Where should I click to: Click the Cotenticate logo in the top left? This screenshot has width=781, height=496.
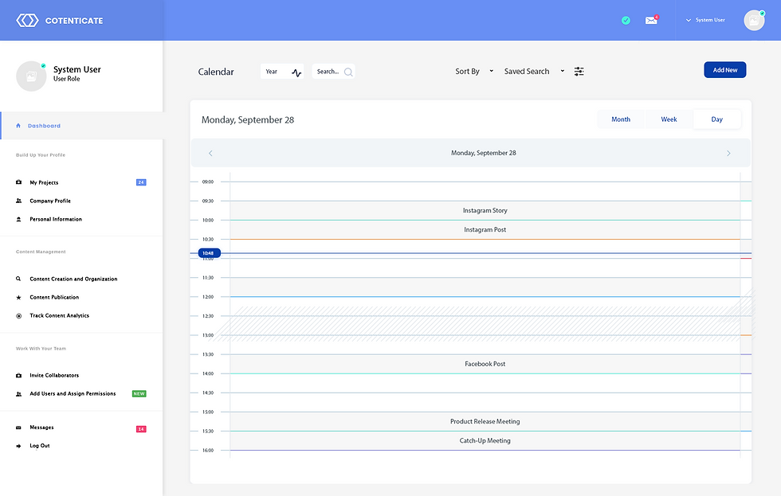[x=56, y=20]
